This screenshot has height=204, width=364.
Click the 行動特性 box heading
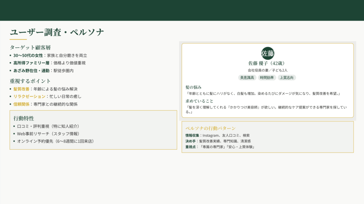coord(24,118)
